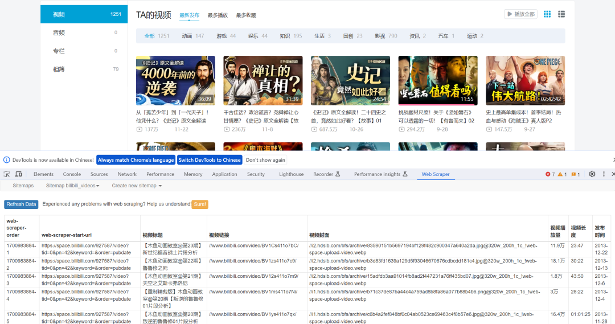Switch to list view layout icon
The image size is (615, 324).
pyautogui.click(x=561, y=14)
